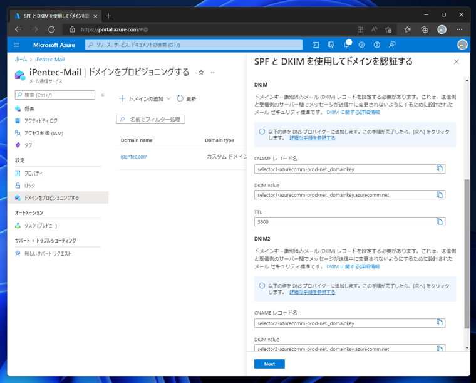Image resolution: width=476 pixels, height=383 pixels.
Task: Open the notifications bell
Action: point(347,45)
